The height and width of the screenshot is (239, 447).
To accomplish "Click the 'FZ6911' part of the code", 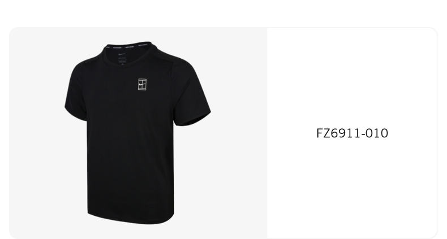I will (x=338, y=133).
